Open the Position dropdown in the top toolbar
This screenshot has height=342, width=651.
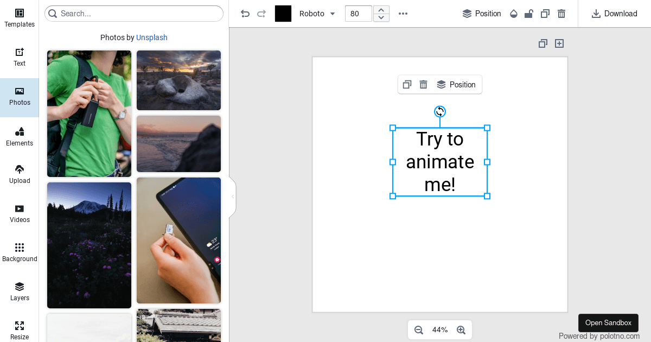481,14
